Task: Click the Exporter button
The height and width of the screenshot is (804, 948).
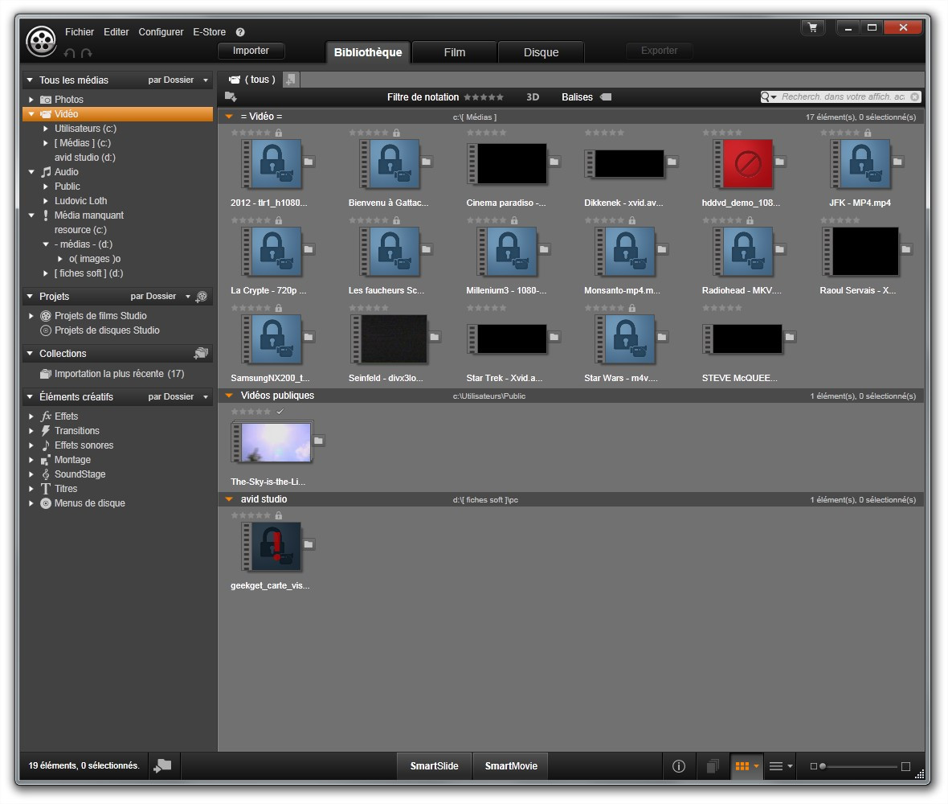Action: pos(659,51)
